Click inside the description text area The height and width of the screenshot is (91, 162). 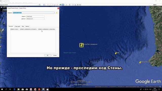(x=33, y=41)
